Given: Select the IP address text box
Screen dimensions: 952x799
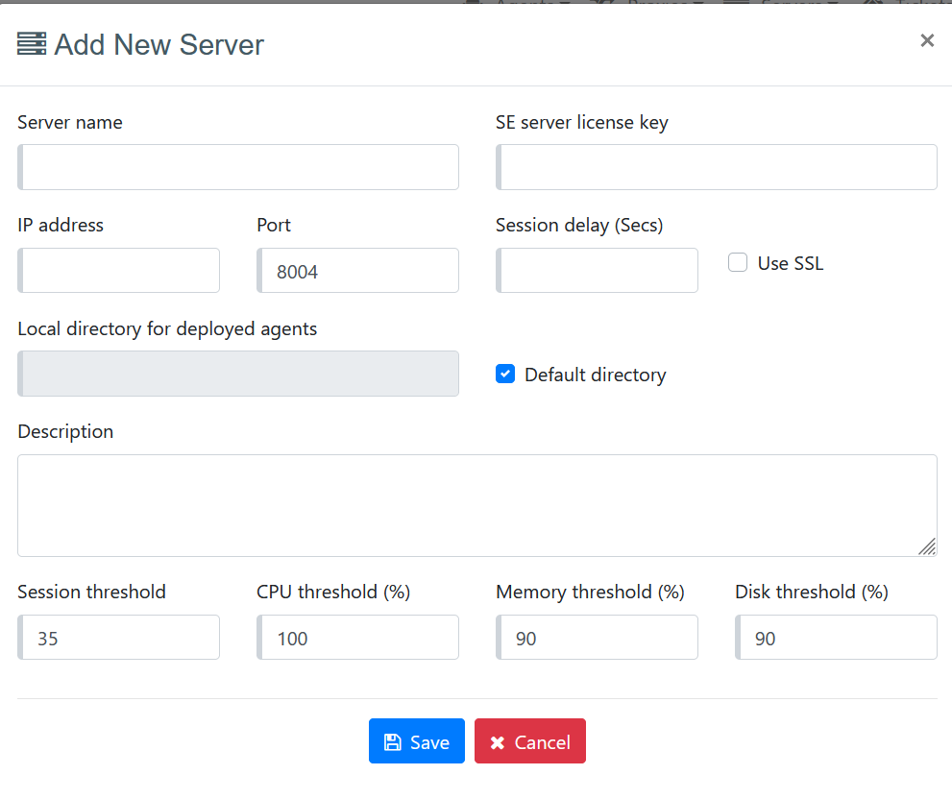Looking at the screenshot, I should coord(119,271).
